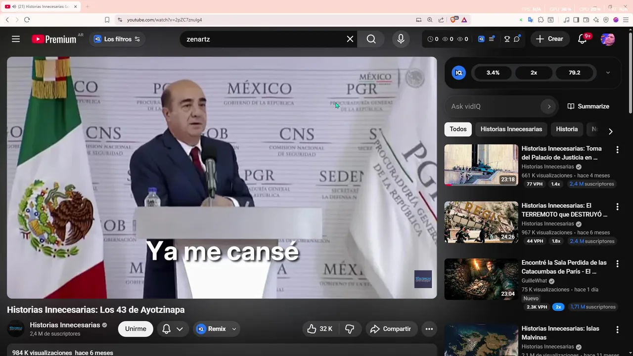Image resolution: width=633 pixels, height=356 pixels.
Task: Open options for Islas Malvinas video
Action: tap(617, 329)
